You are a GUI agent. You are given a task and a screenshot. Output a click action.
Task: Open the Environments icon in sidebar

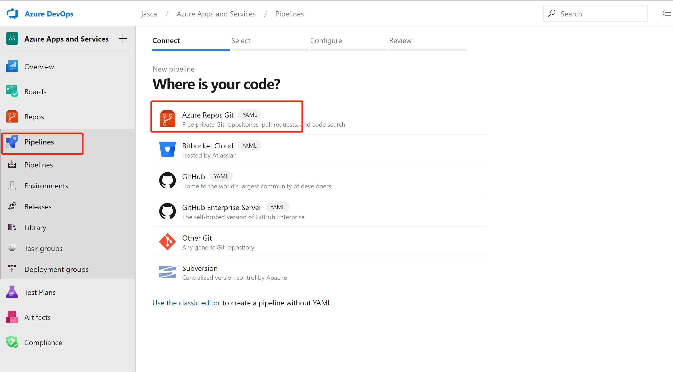point(12,185)
